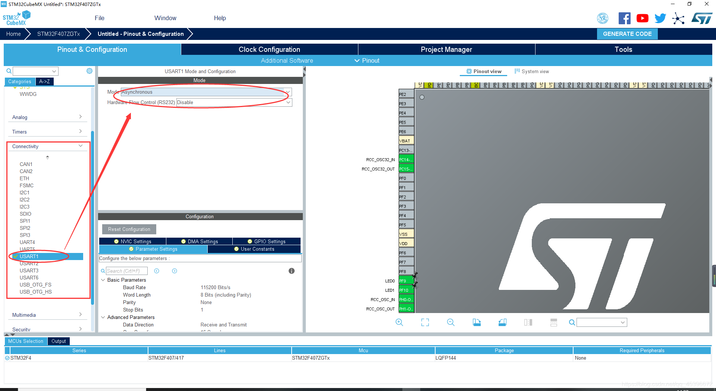Rotate the chip clockwise
This screenshot has width=716, height=391.
coord(477,322)
